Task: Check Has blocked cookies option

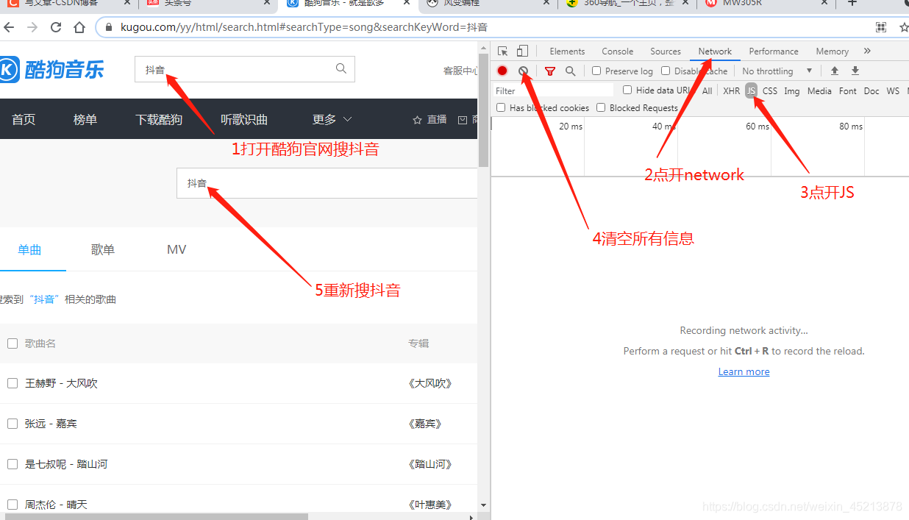Action: click(501, 107)
